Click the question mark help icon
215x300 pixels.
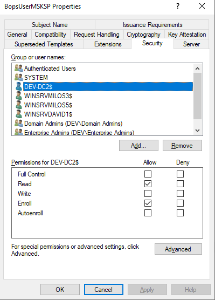[178, 6]
